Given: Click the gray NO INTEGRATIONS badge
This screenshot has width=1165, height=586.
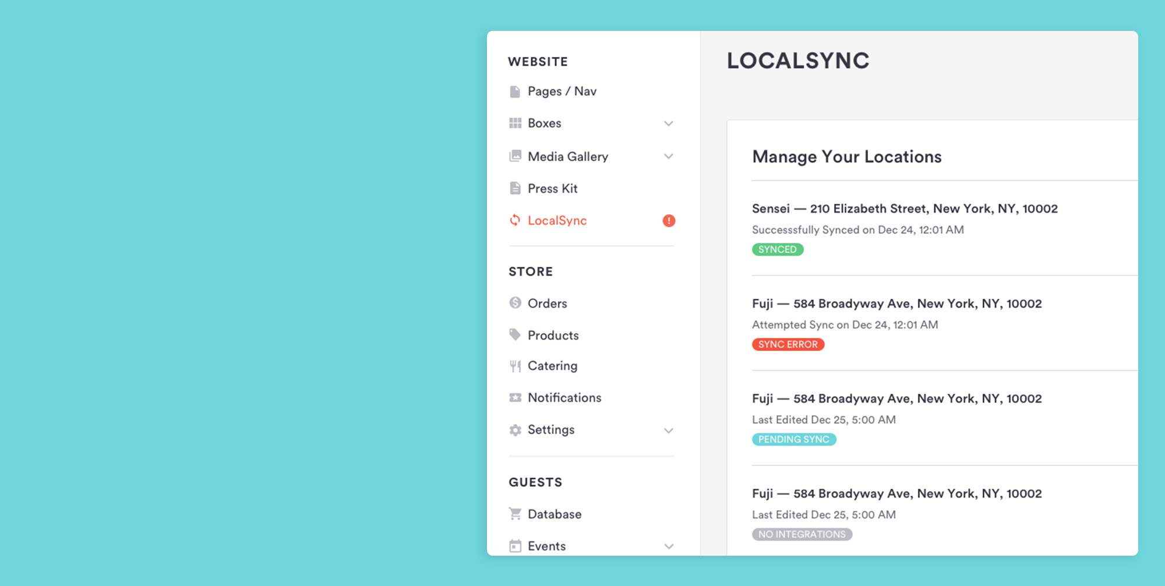Looking at the screenshot, I should pos(802,534).
